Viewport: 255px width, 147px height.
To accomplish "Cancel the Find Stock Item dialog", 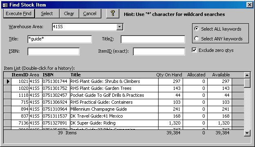I will coord(90,13).
